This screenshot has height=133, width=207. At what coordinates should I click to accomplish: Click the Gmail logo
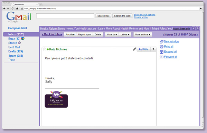click(x=19, y=17)
